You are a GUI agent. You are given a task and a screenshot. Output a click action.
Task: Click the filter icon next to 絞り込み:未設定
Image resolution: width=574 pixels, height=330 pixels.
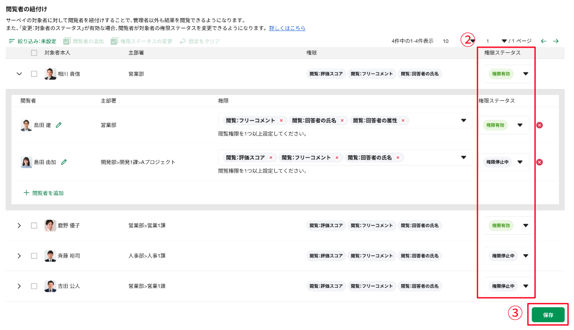click(x=12, y=41)
